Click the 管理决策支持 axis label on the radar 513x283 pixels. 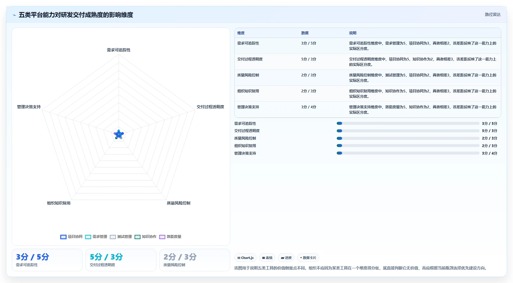(29, 107)
